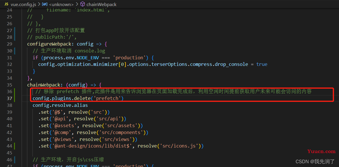Click line number 40 in gutter
The width and height of the screenshot is (339, 167).
[x=9, y=119]
